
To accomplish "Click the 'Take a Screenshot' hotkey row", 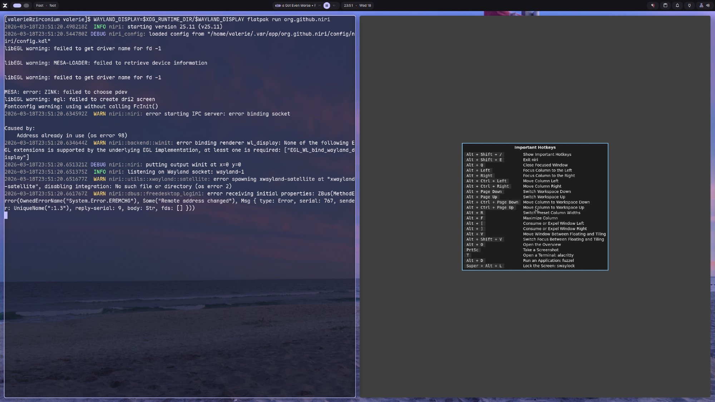I will click(540, 250).
